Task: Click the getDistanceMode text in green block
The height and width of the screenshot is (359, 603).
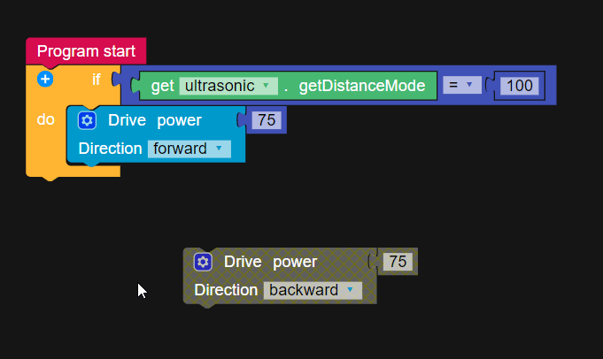Action: tap(362, 86)
